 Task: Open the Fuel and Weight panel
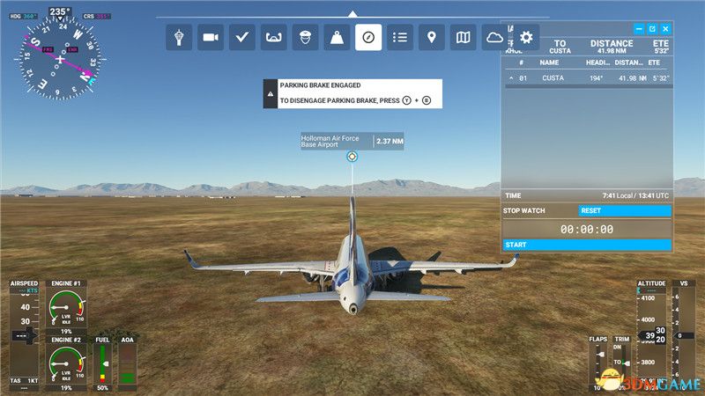point(337,37)
